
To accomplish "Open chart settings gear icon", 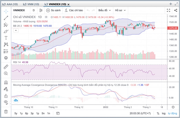I will click(173, 107).
